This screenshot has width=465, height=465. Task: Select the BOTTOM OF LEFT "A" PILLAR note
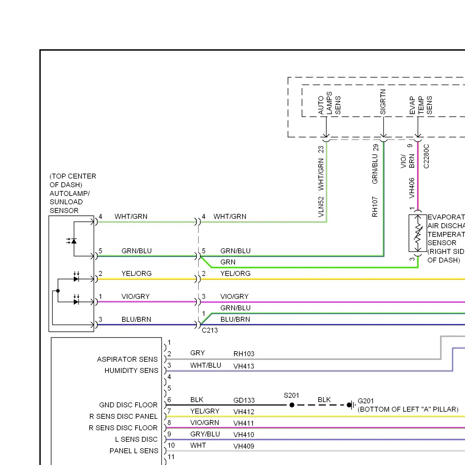pyautogui.click(x=408, y=409)
